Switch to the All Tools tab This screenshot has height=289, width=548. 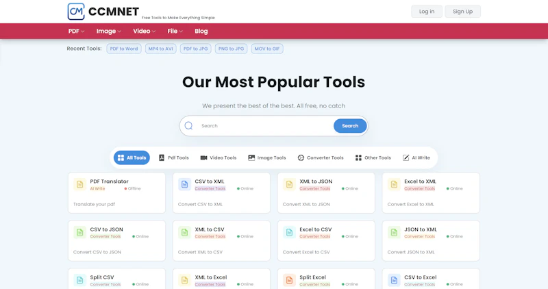point(132,158)
